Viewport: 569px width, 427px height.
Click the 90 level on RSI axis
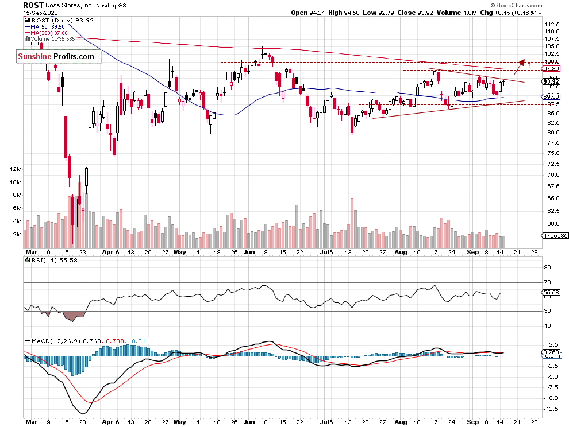[547, 267]
